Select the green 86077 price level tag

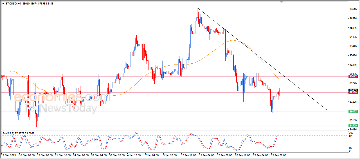(353, 112)
